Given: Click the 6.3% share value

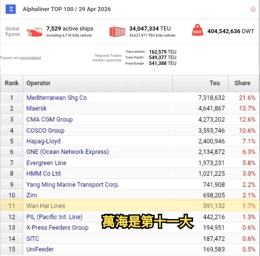Looking at the screenshot, I should coord(249,152).
